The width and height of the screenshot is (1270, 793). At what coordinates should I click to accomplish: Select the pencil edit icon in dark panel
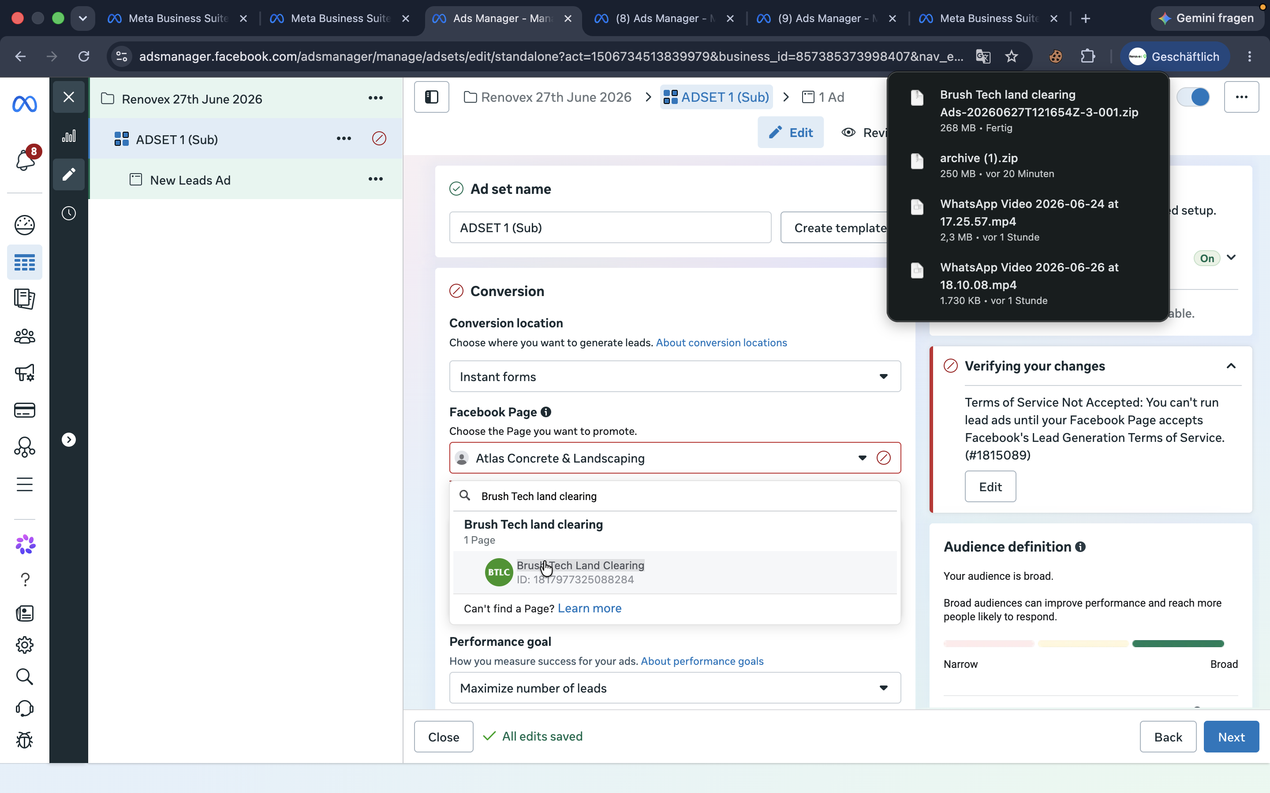[69, 174]
